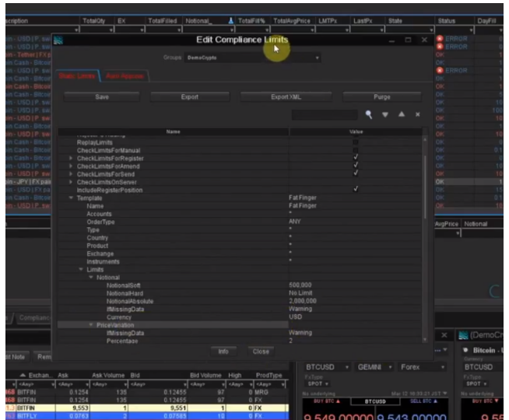This screenshot has width=509, height=420.
Task: Click the sort arrow on Exchange column
Action: click(23, 375)
